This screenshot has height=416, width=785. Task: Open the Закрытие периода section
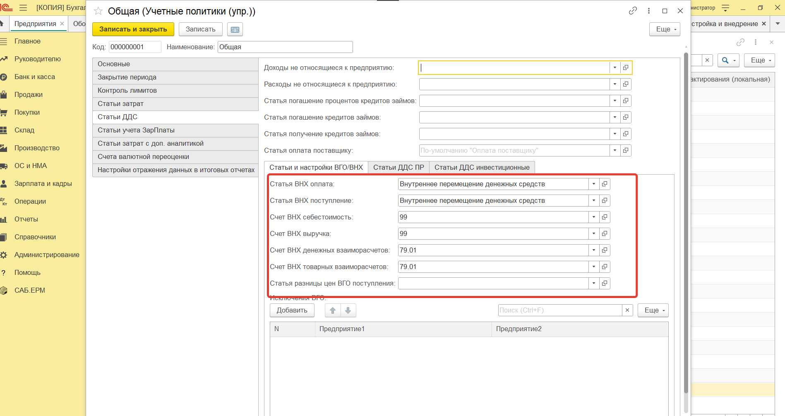coord(175,77)
